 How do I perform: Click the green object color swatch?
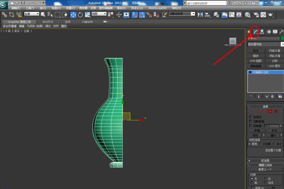click(282, 38)
